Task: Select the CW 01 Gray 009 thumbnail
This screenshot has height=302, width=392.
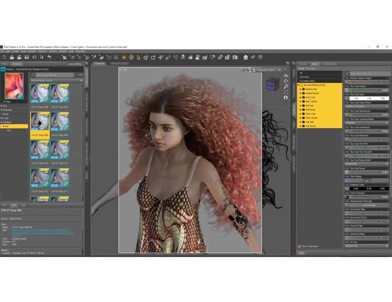Action: 60,121
